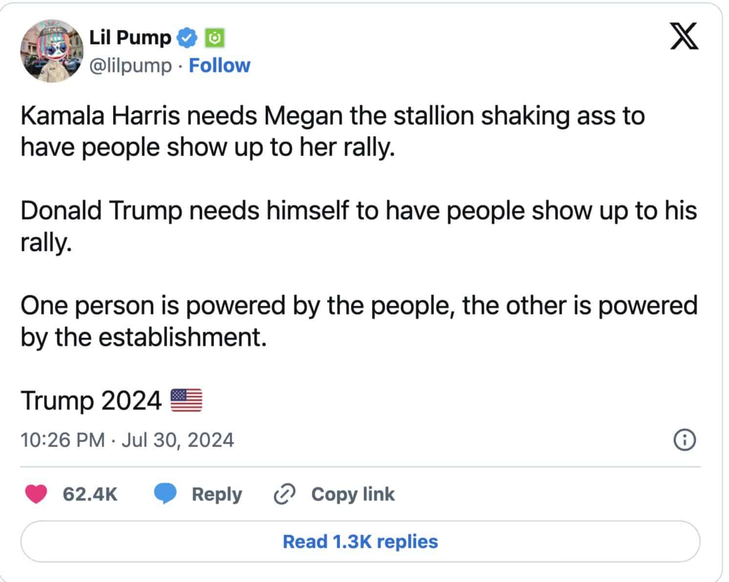Follow the @lilpump account
This screenshot has height=582, width=729.
pos(219,65)
